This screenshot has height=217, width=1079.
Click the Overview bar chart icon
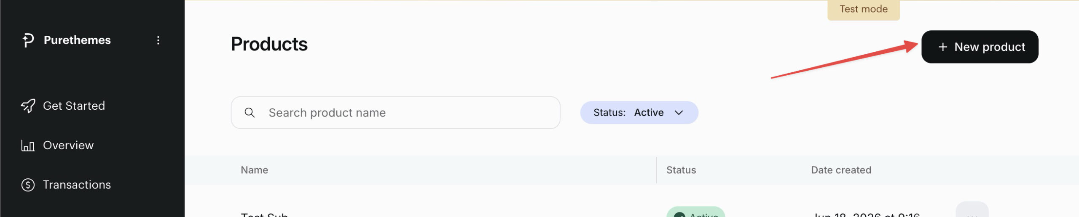[28, 146]
